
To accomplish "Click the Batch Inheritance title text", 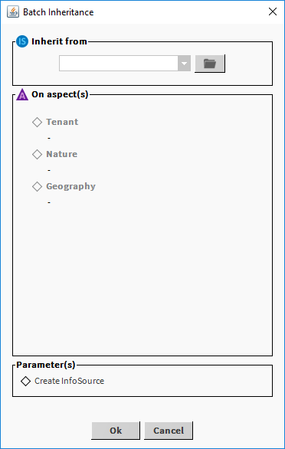I will [x=58, y=12].
